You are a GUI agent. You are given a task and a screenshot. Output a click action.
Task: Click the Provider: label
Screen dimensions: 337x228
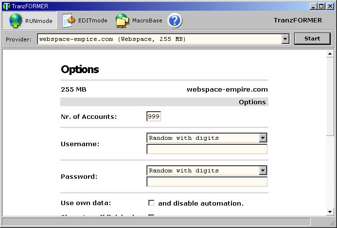(18, 39)
